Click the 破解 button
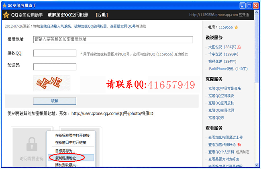This screenshot has height=169, width=261. (x=54, y=101)
